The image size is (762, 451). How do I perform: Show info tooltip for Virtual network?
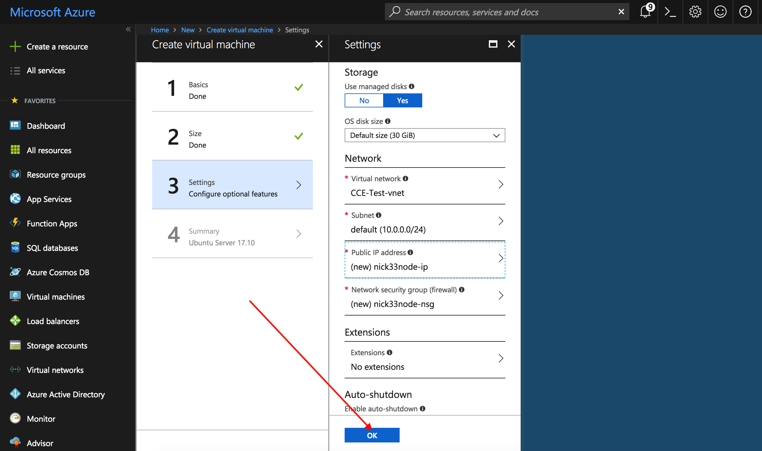(405, 179)
